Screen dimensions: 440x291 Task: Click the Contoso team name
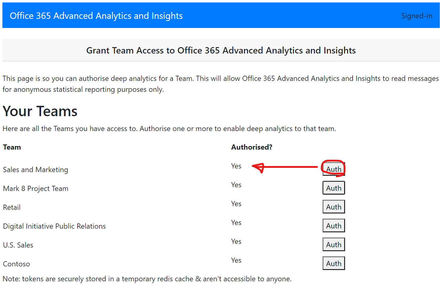pos(16,264)
